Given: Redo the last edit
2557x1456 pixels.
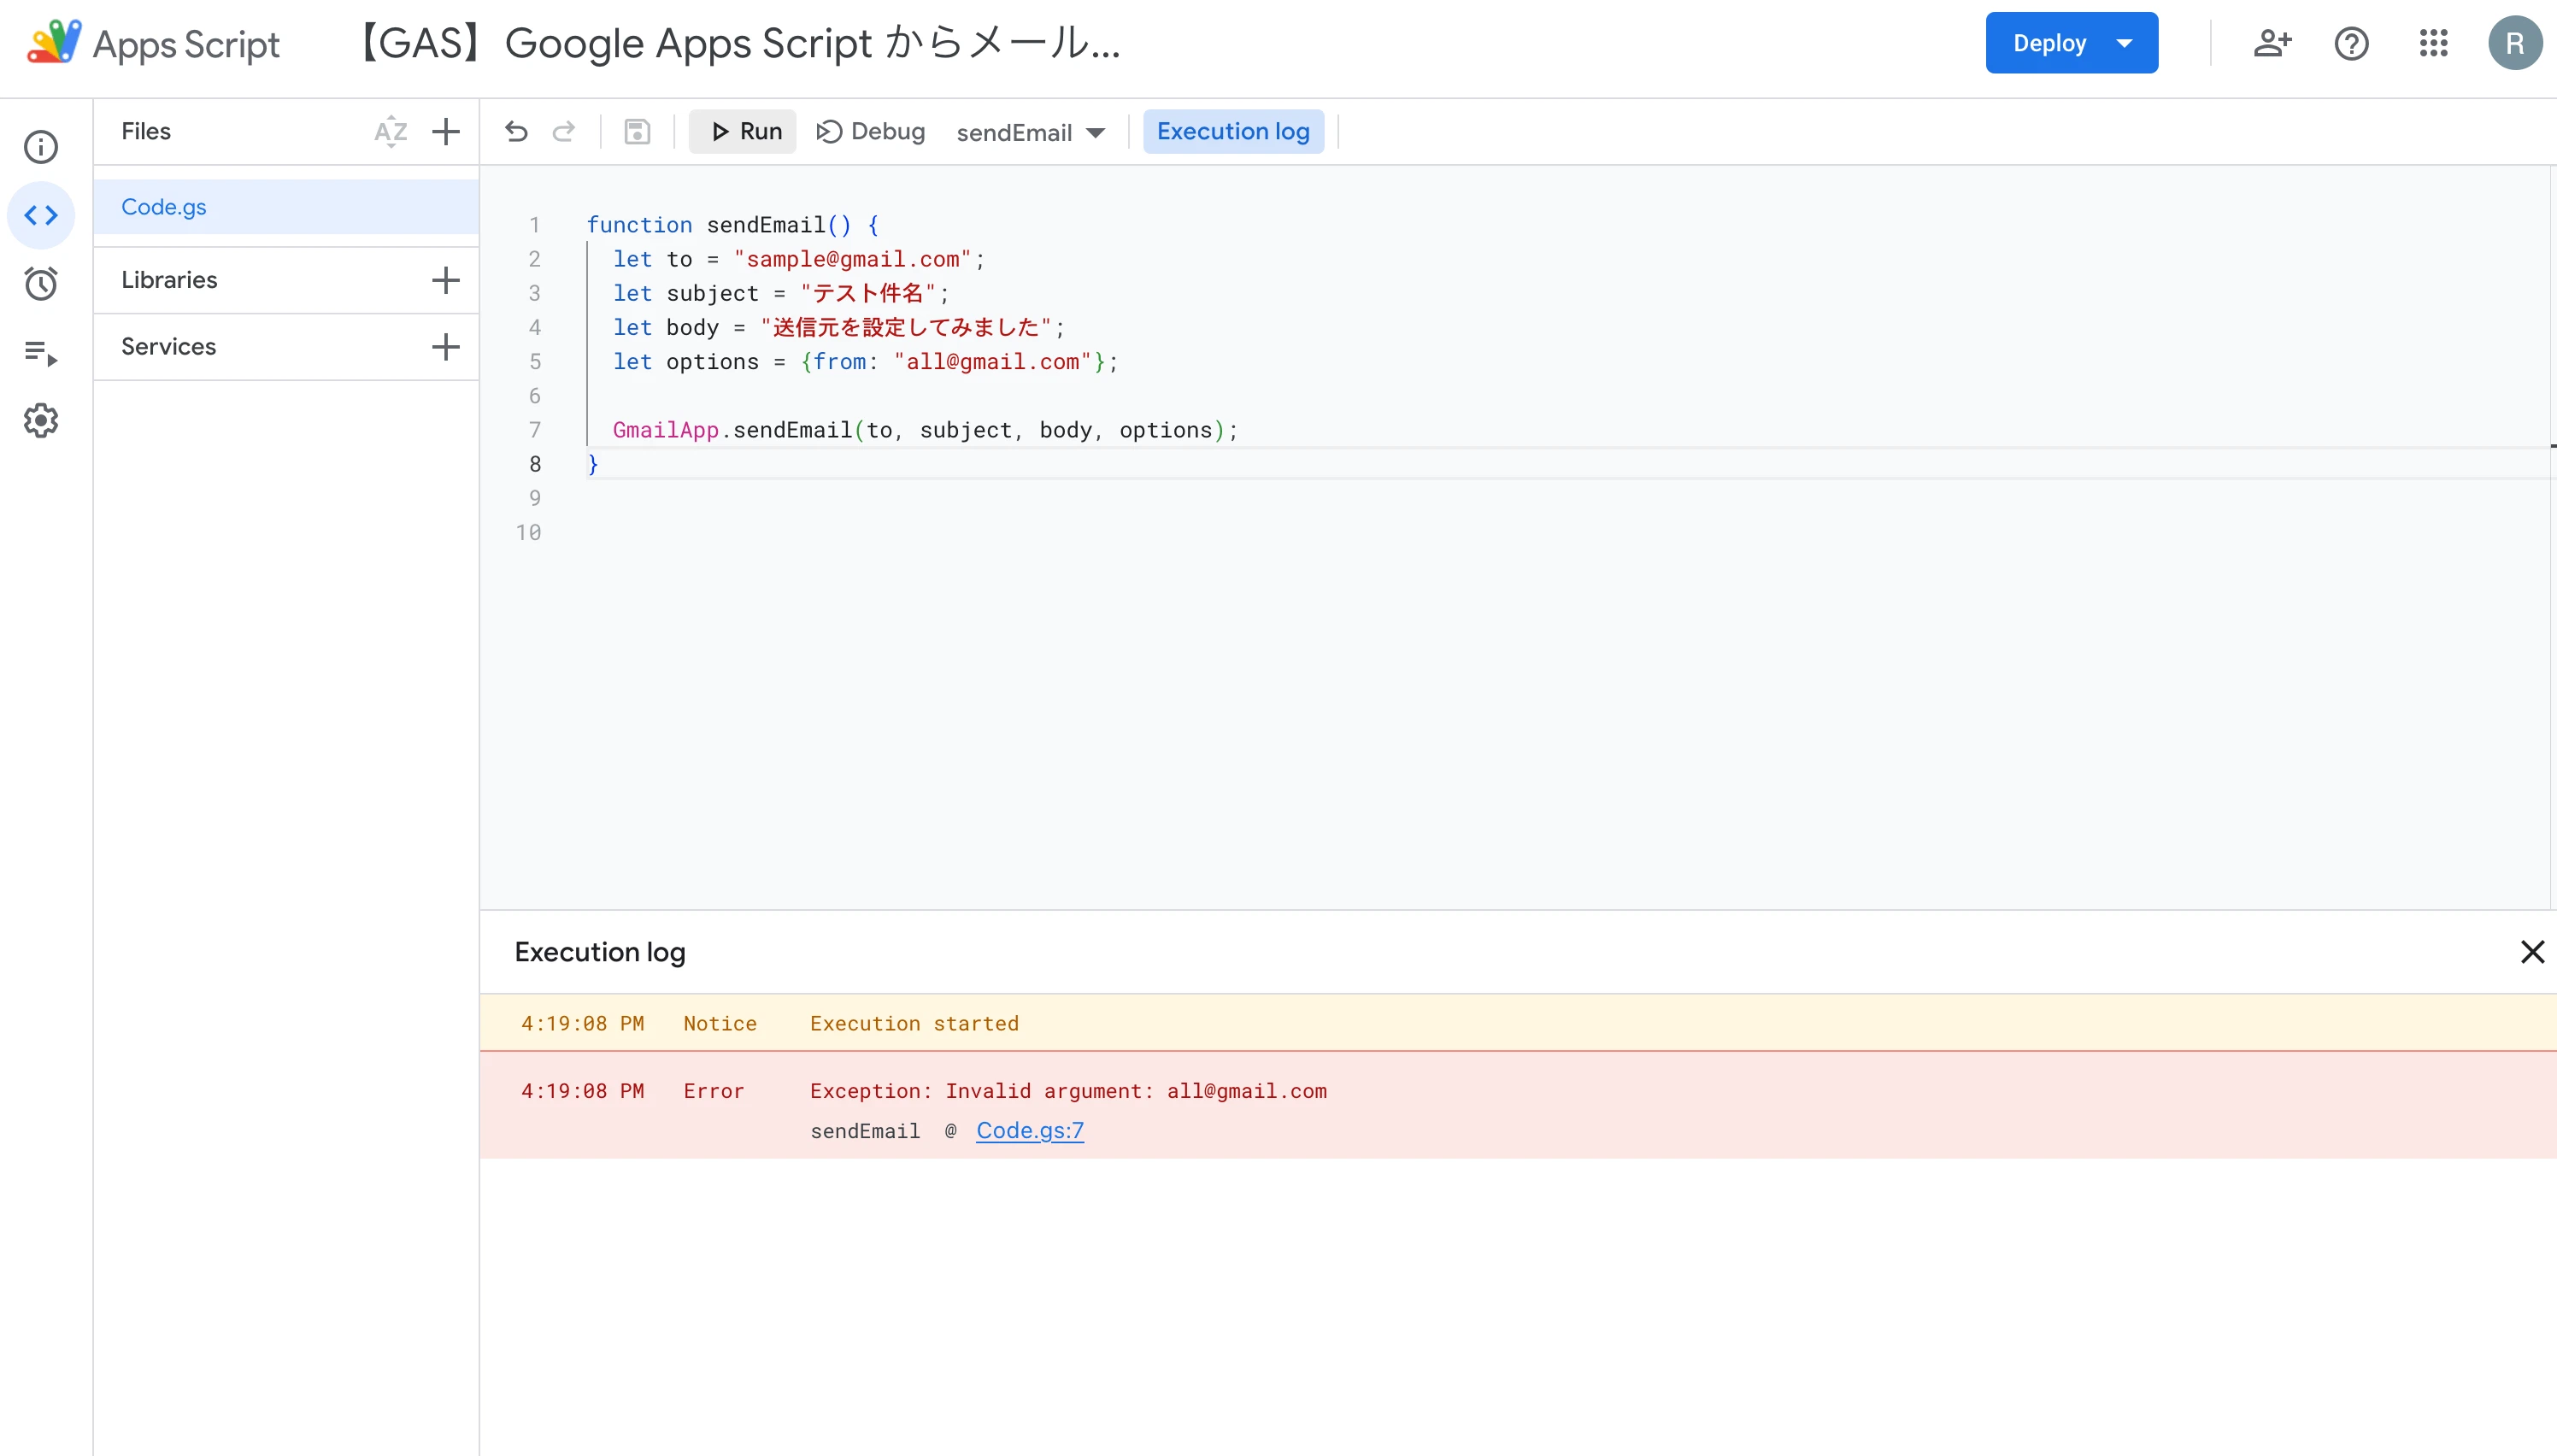Looking at the screenshot, I should [x=564, y=131].
